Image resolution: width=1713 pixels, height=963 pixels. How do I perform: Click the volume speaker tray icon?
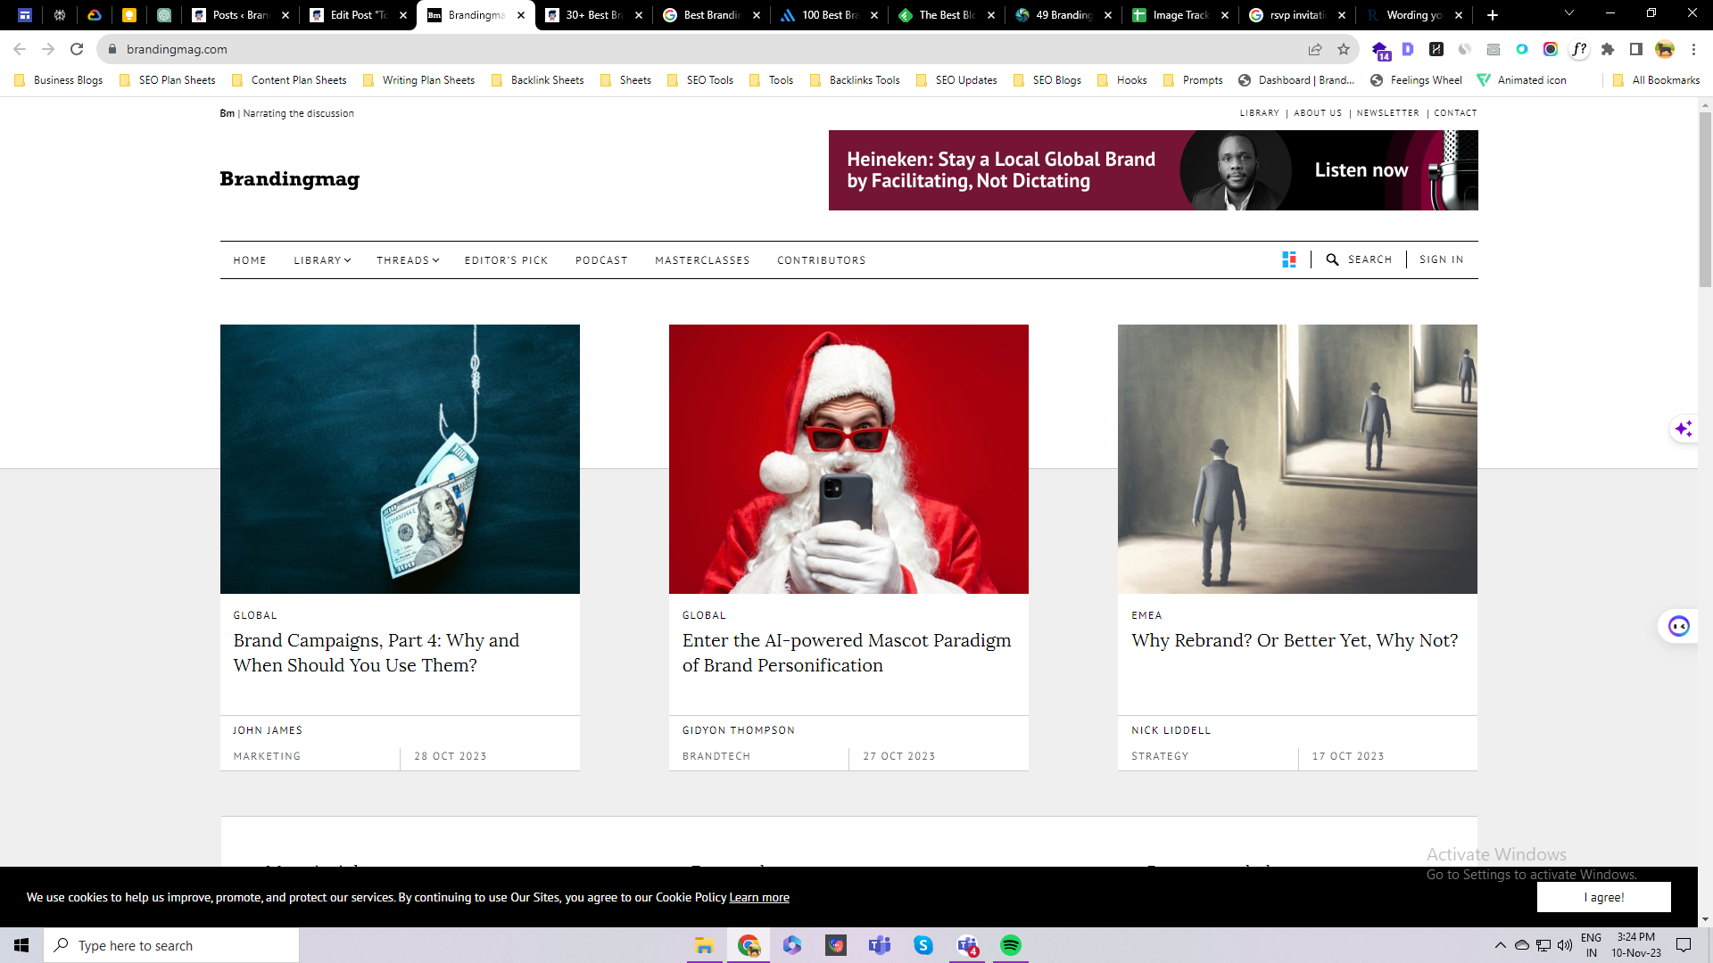click(x=1565, y=945)
